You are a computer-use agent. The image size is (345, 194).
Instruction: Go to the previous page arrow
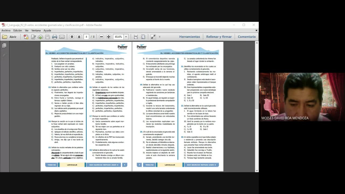point(72,37)
